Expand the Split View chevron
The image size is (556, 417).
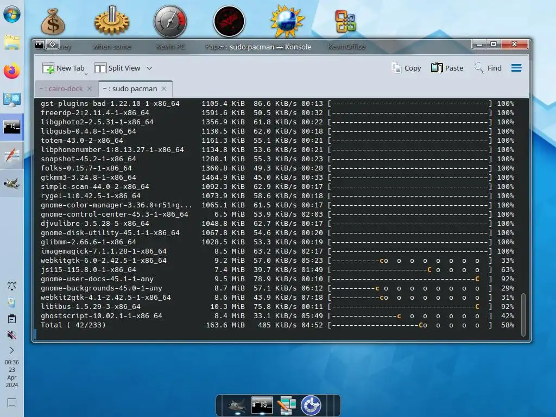[149, 68]
